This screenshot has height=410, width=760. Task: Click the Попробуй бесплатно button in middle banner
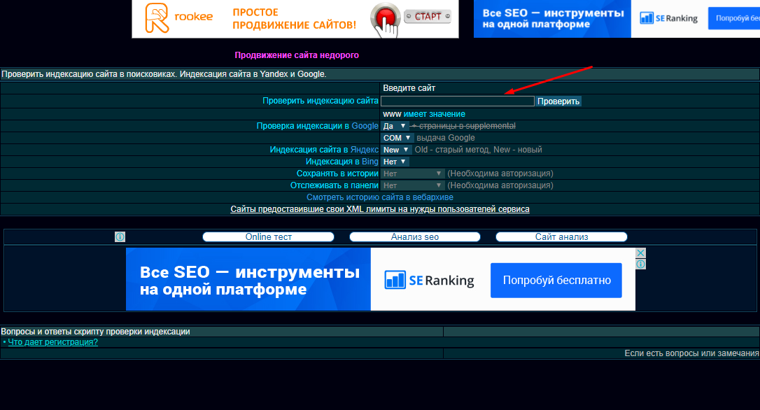556,281
